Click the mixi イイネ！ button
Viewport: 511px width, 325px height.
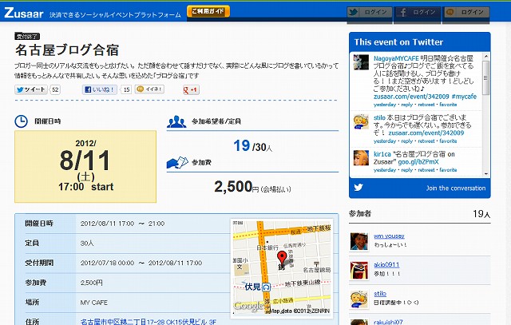point(149,89)
